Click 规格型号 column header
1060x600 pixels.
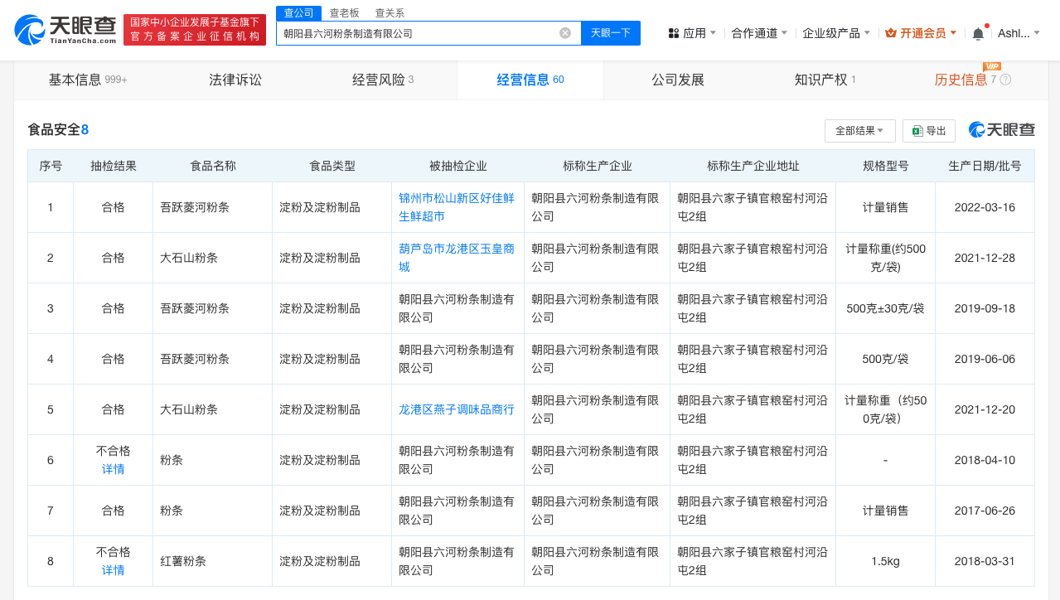[886, 166]
